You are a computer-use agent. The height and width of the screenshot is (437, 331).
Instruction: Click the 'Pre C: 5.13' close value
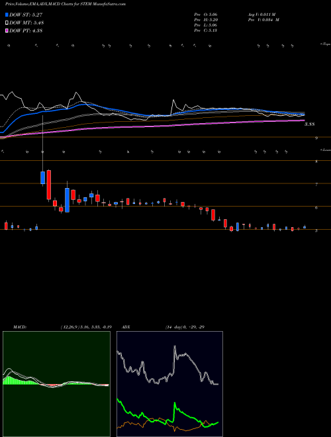tap(206, 30)
